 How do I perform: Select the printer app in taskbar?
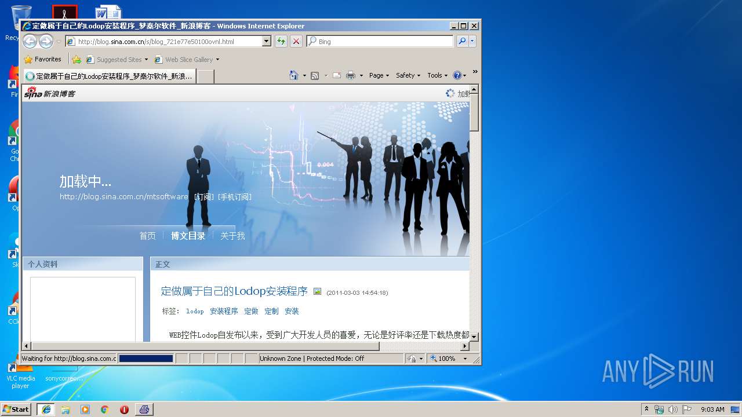click(x=144, y=409)
